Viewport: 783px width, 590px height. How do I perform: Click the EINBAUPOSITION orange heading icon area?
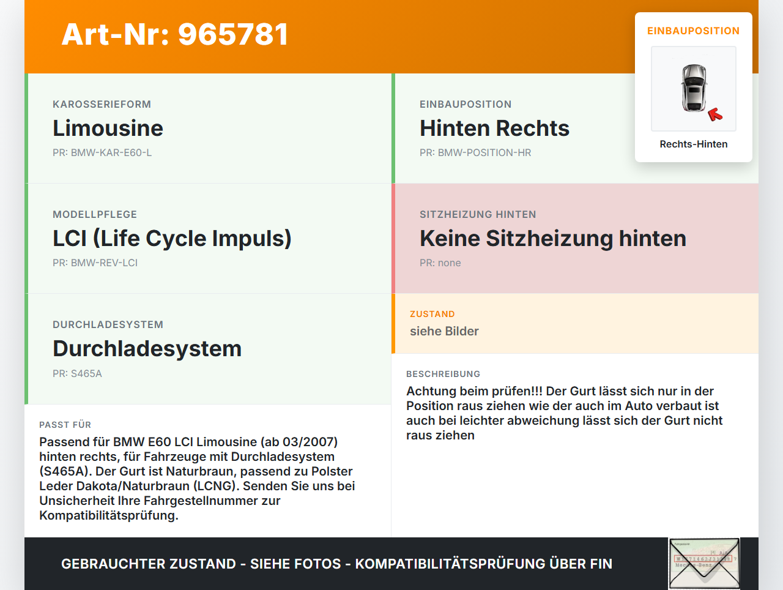click(693, 30)
